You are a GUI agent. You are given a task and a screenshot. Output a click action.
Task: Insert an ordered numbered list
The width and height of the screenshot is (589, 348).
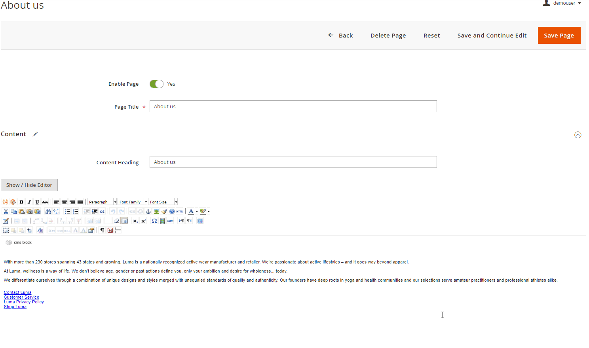[x=75, y=211]
